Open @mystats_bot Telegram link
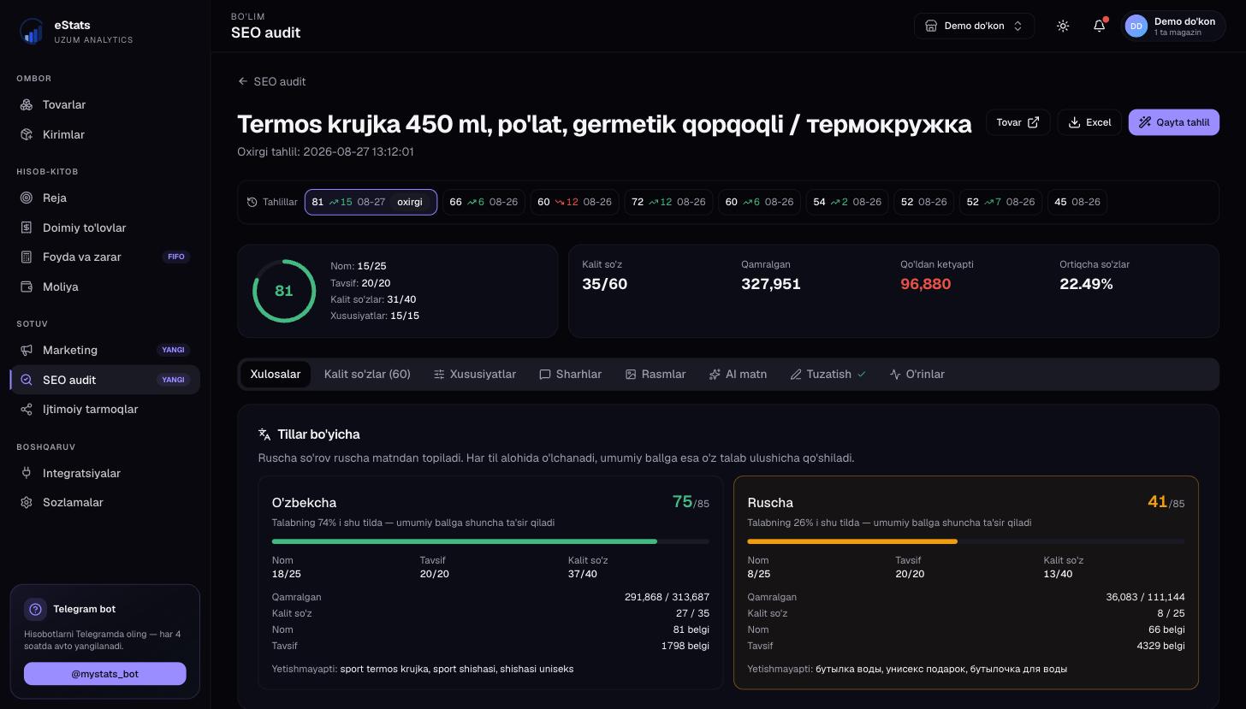The width and height of the screenshot is (1246, 709). (104, 674)
